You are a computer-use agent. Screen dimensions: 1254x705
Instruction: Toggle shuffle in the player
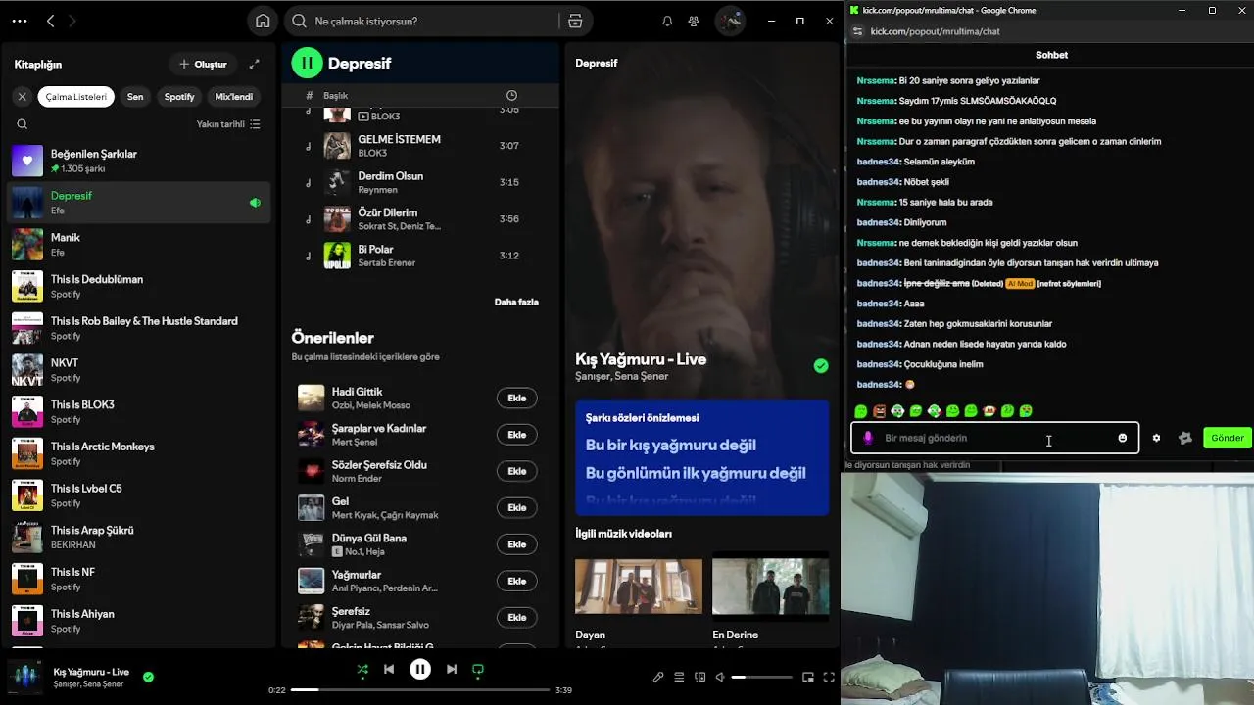362,670
